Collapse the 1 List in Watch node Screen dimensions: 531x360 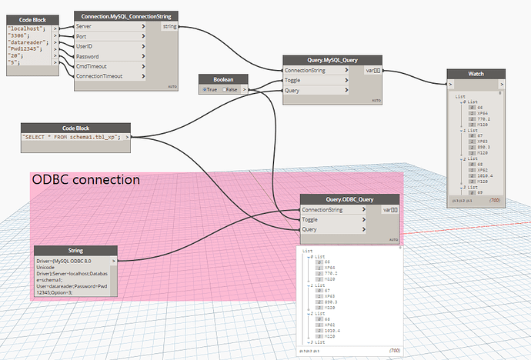point(462,131)
